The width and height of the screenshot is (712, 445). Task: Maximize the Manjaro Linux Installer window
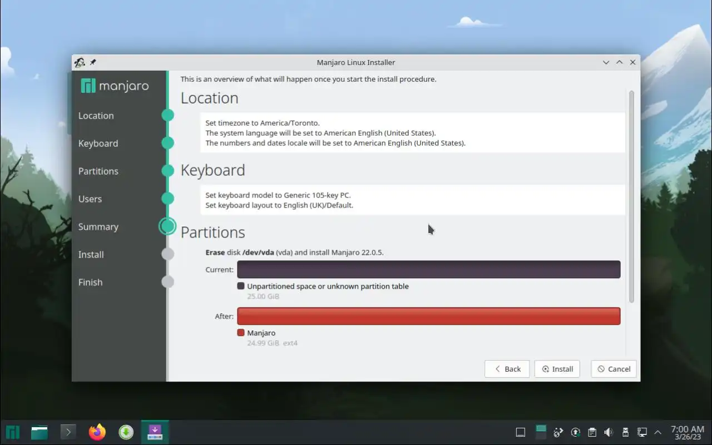click(619, 62)
